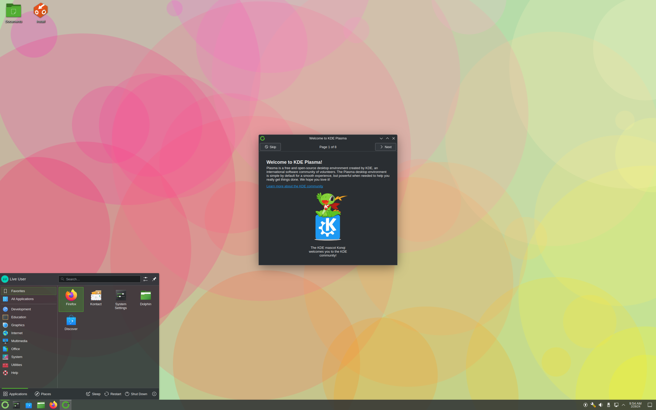Screen dimensions: 656x410
Task: Expand hidden system tray icons arrow
Action: [x=623, y=405]
